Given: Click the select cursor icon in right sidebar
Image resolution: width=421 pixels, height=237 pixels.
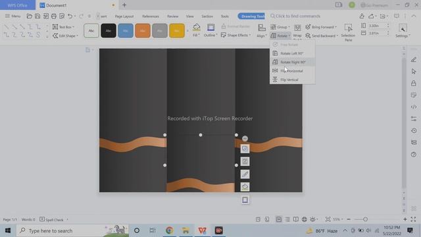Looking at the screenshot, I should coord(414,72).
